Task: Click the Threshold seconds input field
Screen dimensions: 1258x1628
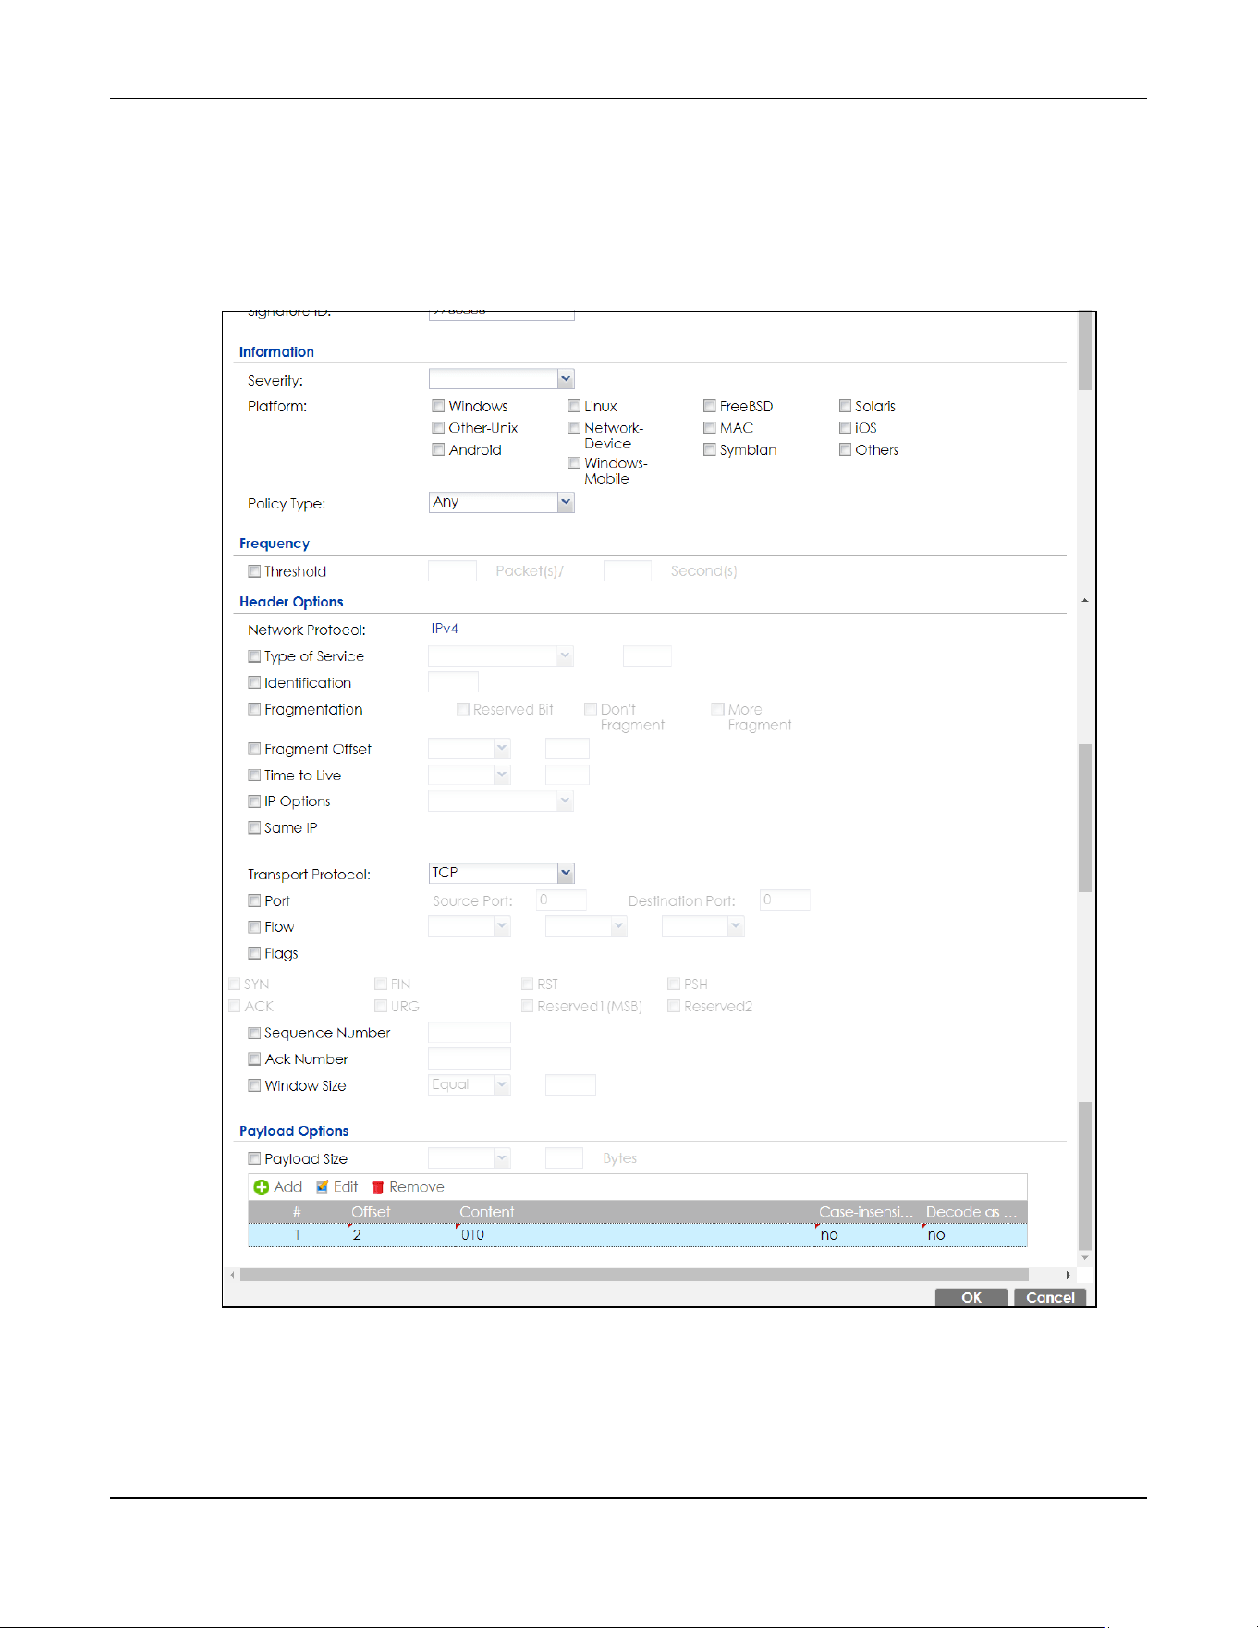Action: coord(628,570)
